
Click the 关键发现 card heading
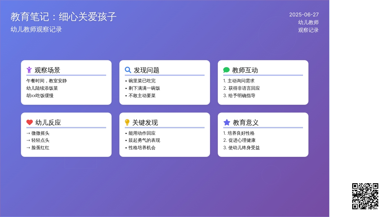tap(145, 122)
